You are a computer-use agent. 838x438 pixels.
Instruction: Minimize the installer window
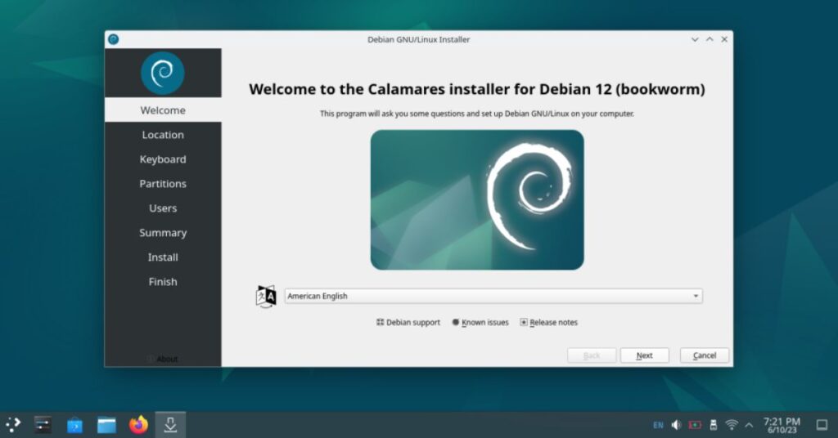(x=695, y=39)
